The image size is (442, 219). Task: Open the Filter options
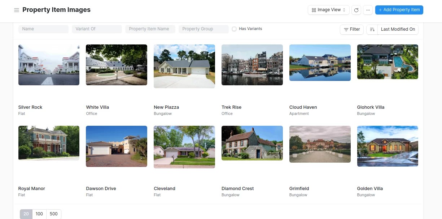(352, 29)
